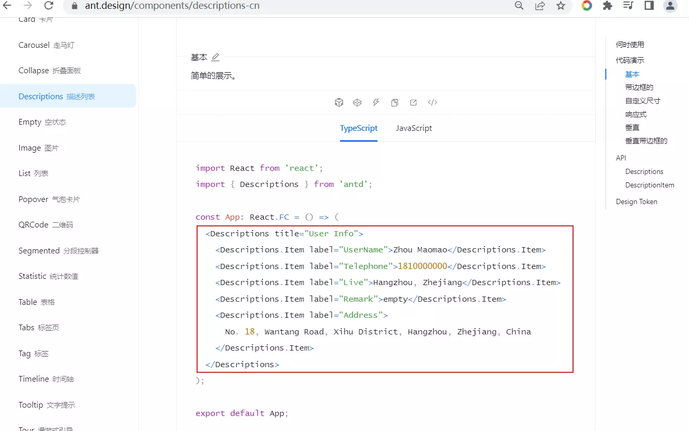Open demo in CodePen icon

pyautogui.click(x=357, y=102)
